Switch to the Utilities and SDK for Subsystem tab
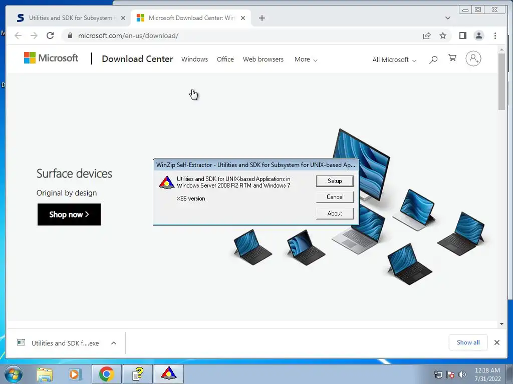The width and height of the screenshot is (513, 384). click(70, 18)
